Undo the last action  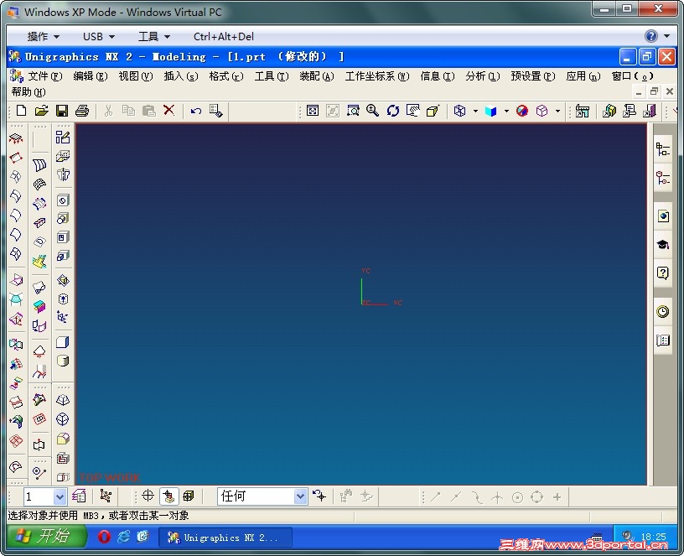coord(196,111)
